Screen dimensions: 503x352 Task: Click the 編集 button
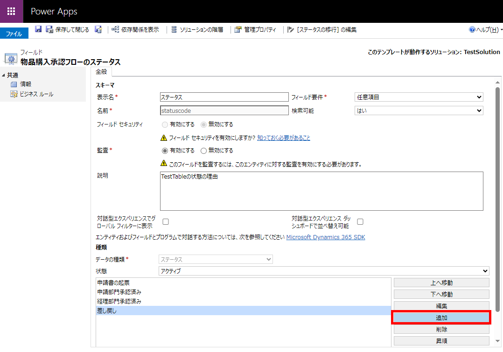point(441,306)
